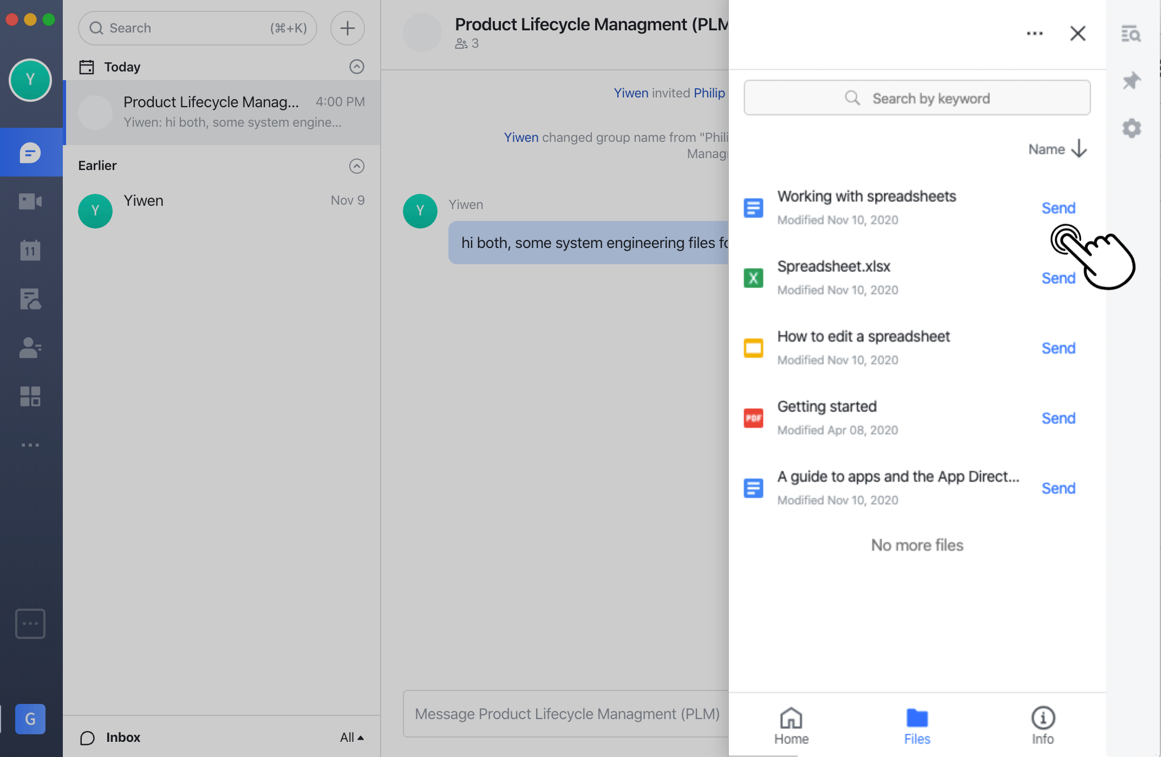1161x757 pixels.
Task: Click the sidebar more options ellipsis
Action: (x=30, y=445)
